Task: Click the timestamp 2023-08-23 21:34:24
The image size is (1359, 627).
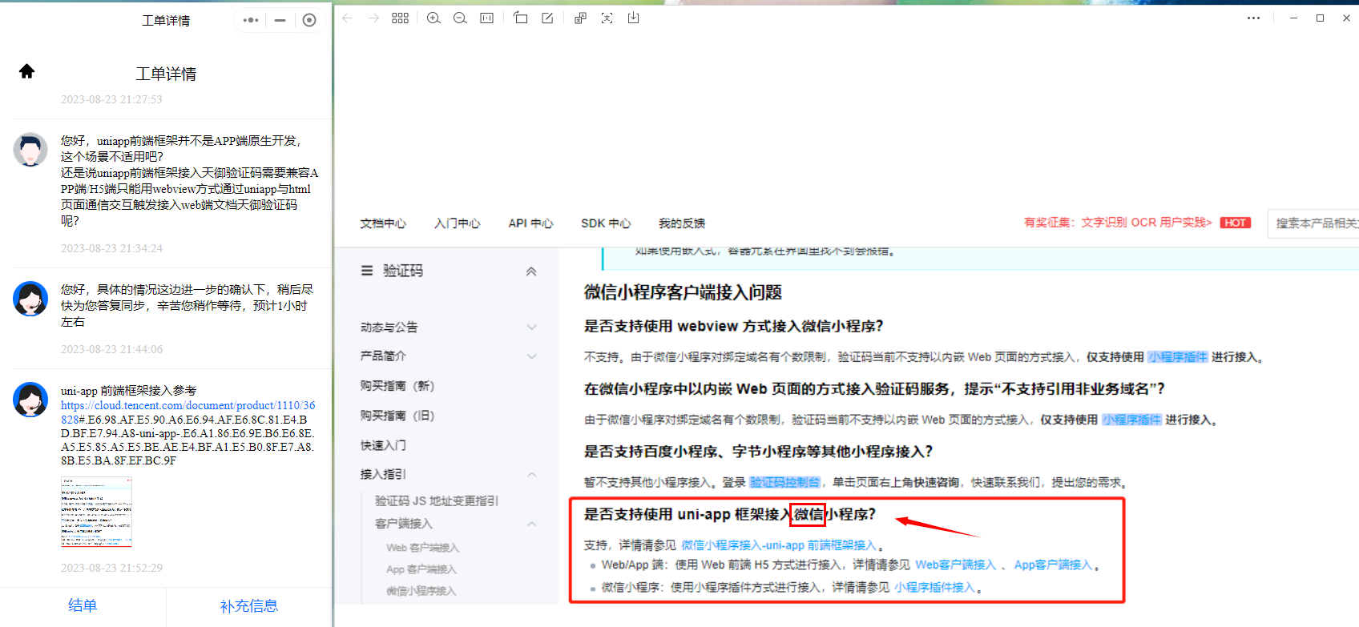Action: (111, 248)
